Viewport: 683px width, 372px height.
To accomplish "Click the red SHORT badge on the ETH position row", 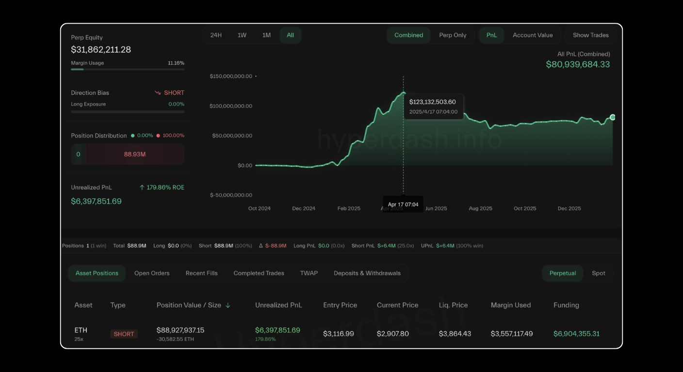I will [124, 334].
